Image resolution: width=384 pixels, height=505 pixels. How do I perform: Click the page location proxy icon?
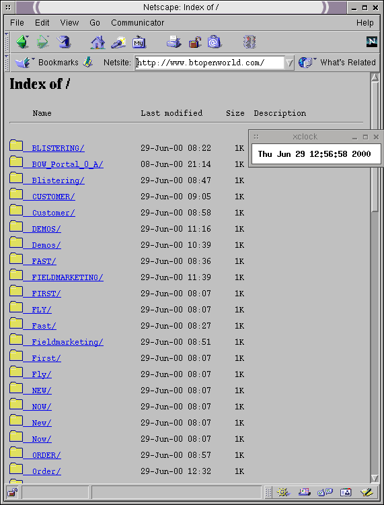tap(88, 62)
